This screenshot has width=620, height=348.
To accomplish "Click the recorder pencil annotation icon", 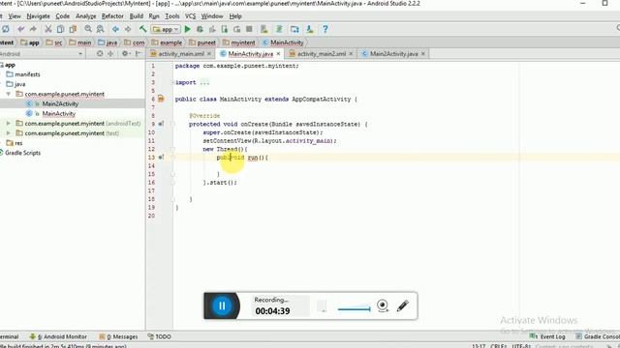I will tap(403, 305).
